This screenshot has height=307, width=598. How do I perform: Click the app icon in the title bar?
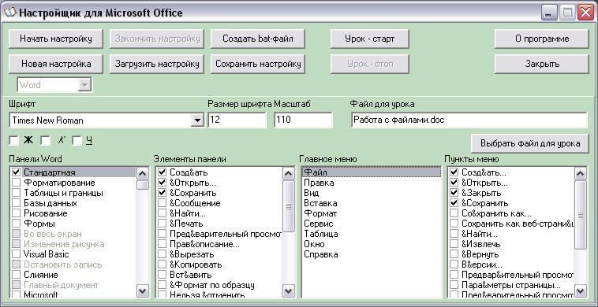point(9,13)
